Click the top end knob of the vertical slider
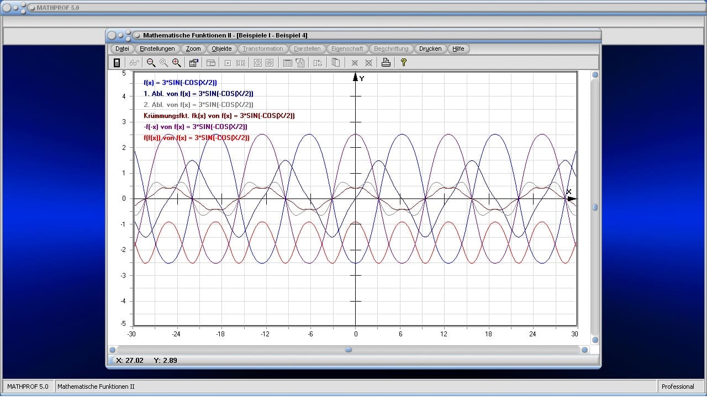This screenshot has width=707, height=397. pos(595,75)
